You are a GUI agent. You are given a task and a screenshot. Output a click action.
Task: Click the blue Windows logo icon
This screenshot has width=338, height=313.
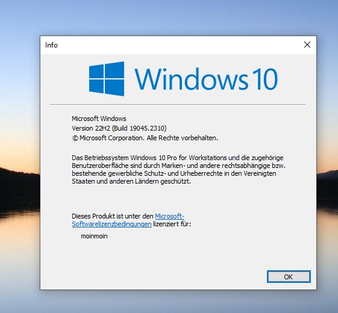(x=107, y=79)
